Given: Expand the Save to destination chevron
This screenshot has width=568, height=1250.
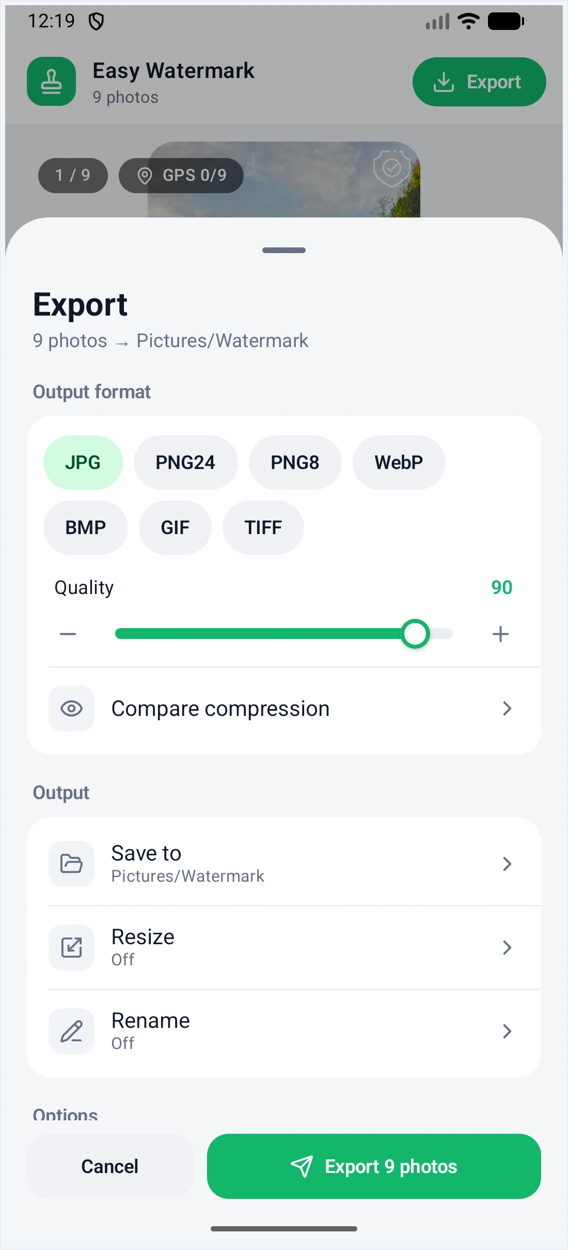Looking at the screenshot, I should (x=507, y=864).
